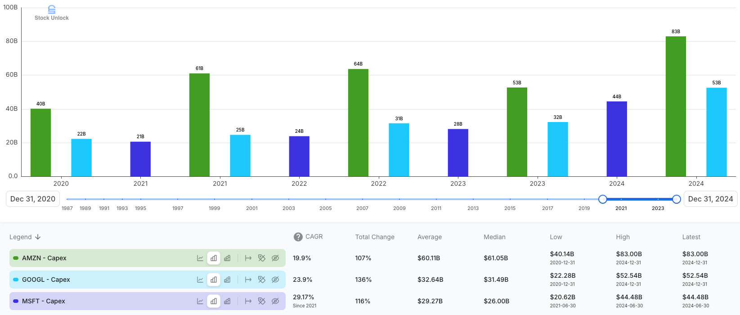The height and width of the screenshot is (315, 740).
Task: Select bar chart for GOOGL Capex
Action: tap(214, 280)
